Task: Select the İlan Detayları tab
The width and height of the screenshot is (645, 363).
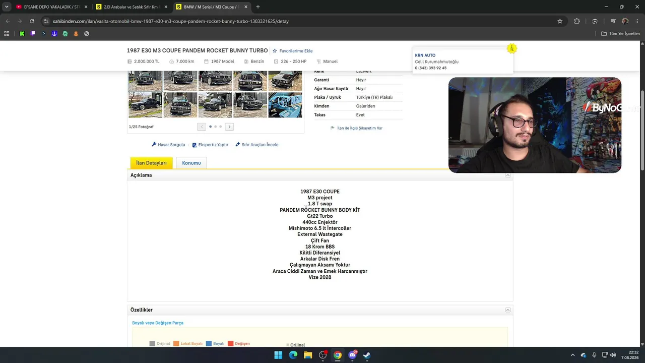Action: [x=151, y=163]
